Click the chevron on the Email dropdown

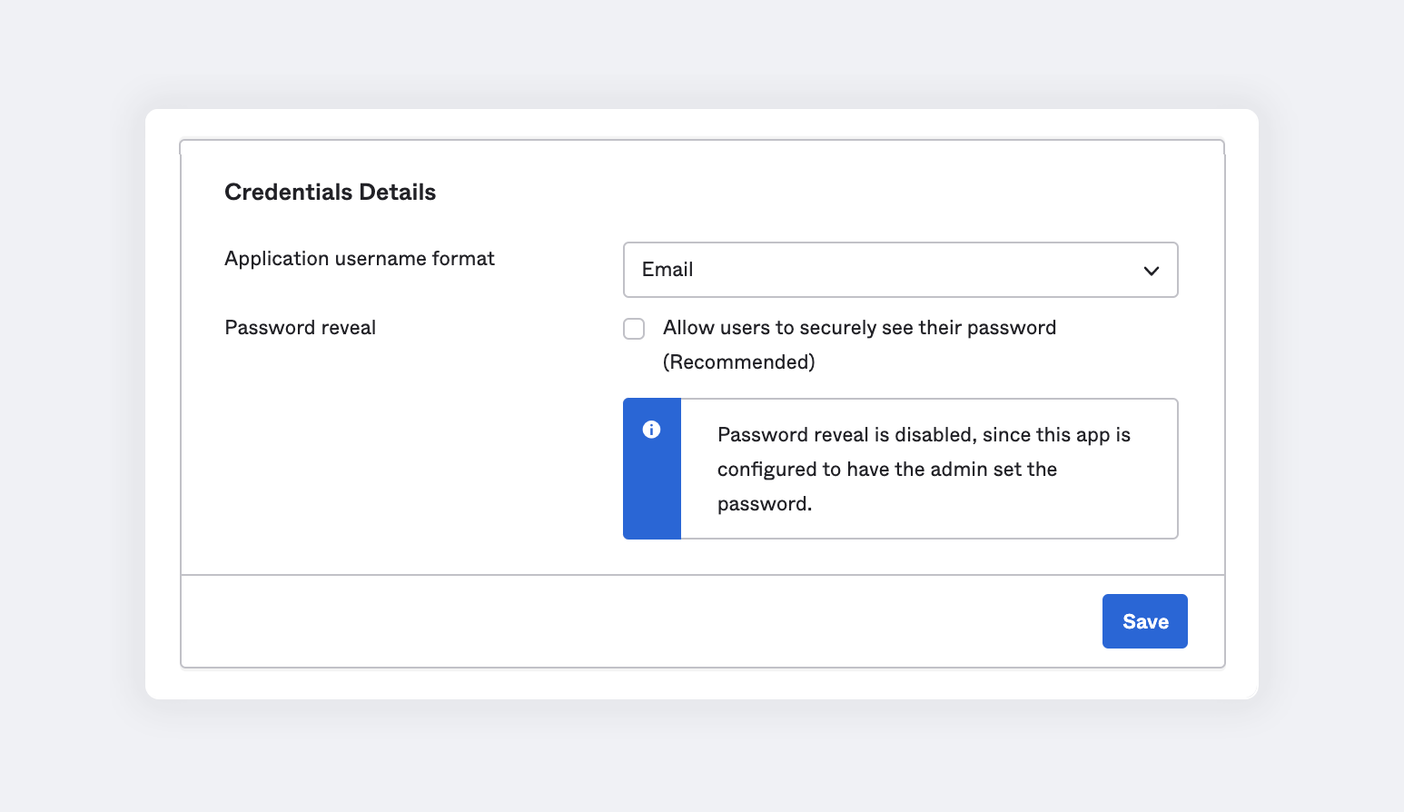coord(1151,270)
